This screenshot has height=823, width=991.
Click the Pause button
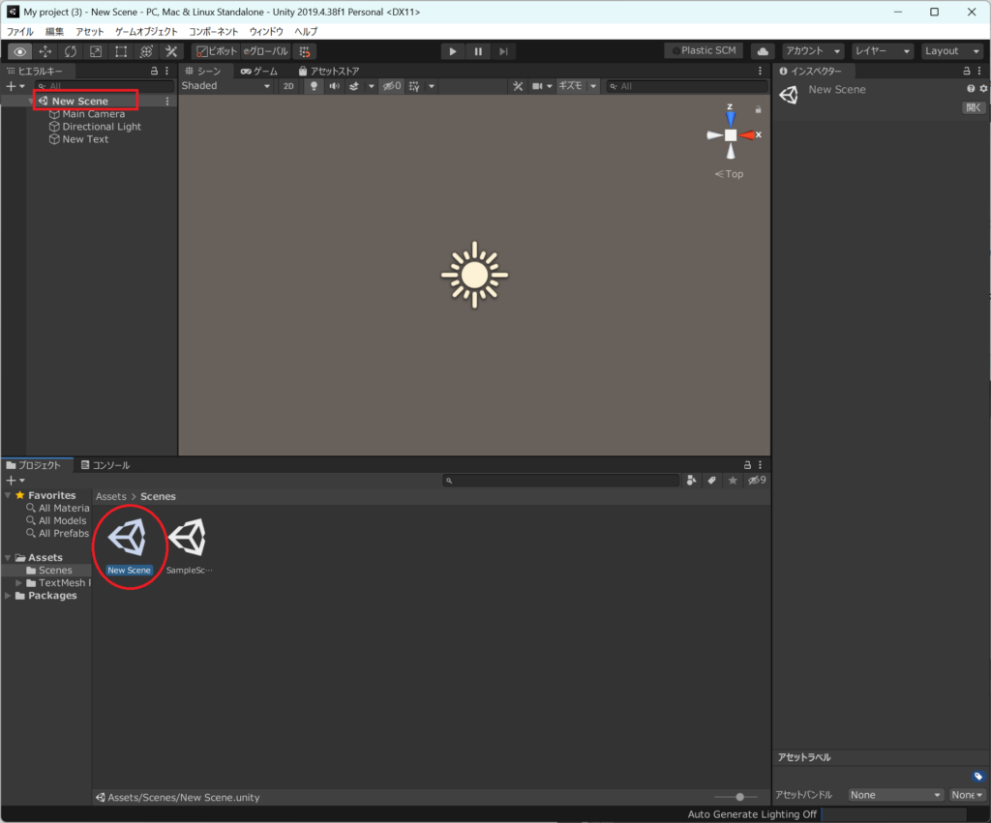click(478, 51)
